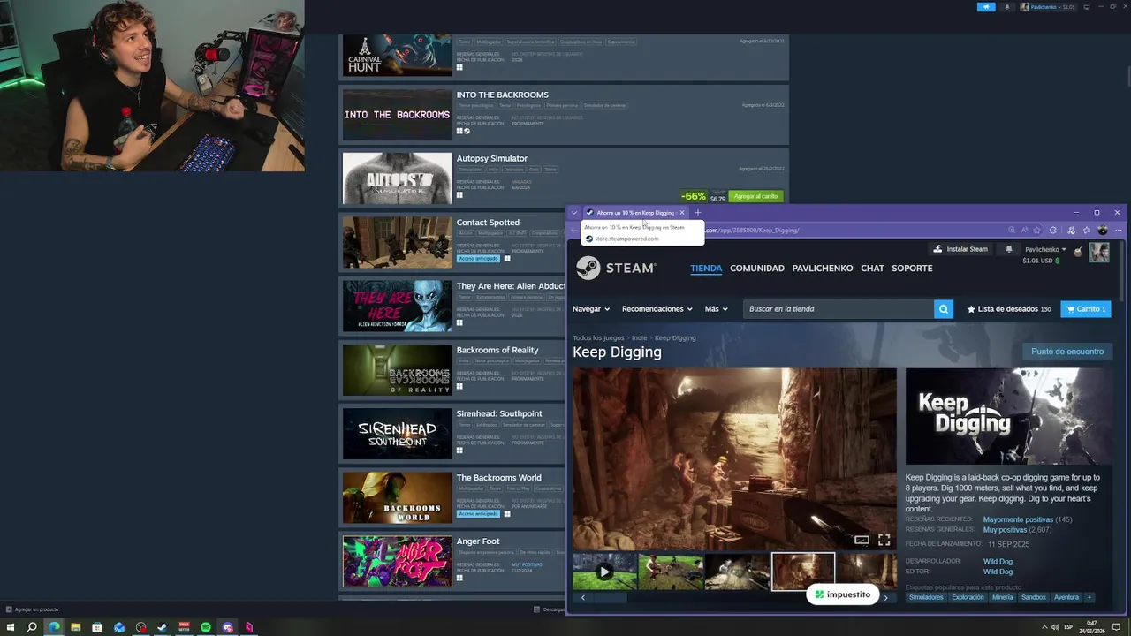1131x636 pixels.
Task: Open the TIENDA menu
Action: pos(706,268)
